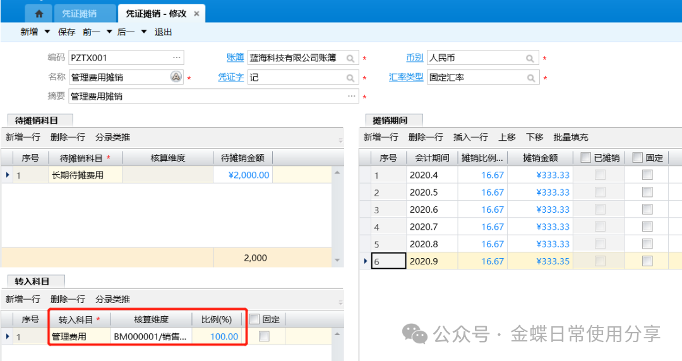This screenshot has height=361, width=682.
Task: Click search icon in 汇率类型 field
Action: tap(530, 78)
